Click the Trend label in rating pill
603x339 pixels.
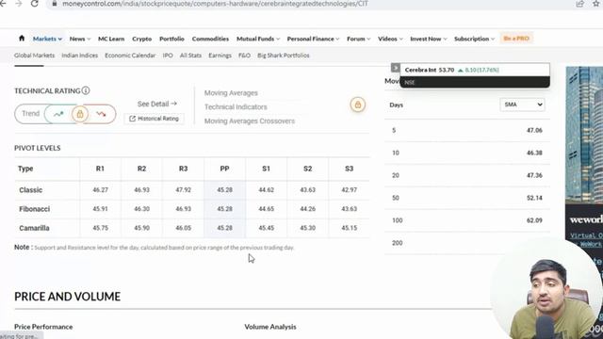[30, 114]
